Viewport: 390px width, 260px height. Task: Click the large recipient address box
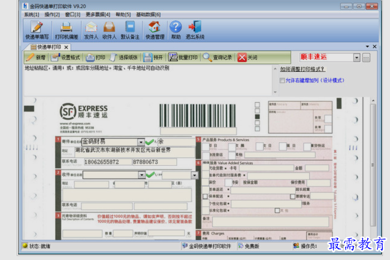127,195
